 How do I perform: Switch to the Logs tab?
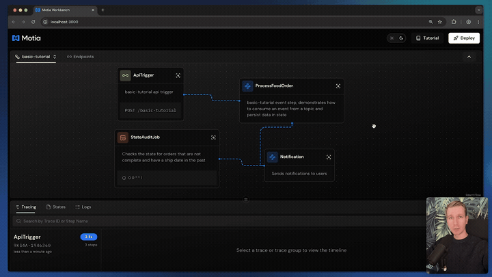(83, 207)
